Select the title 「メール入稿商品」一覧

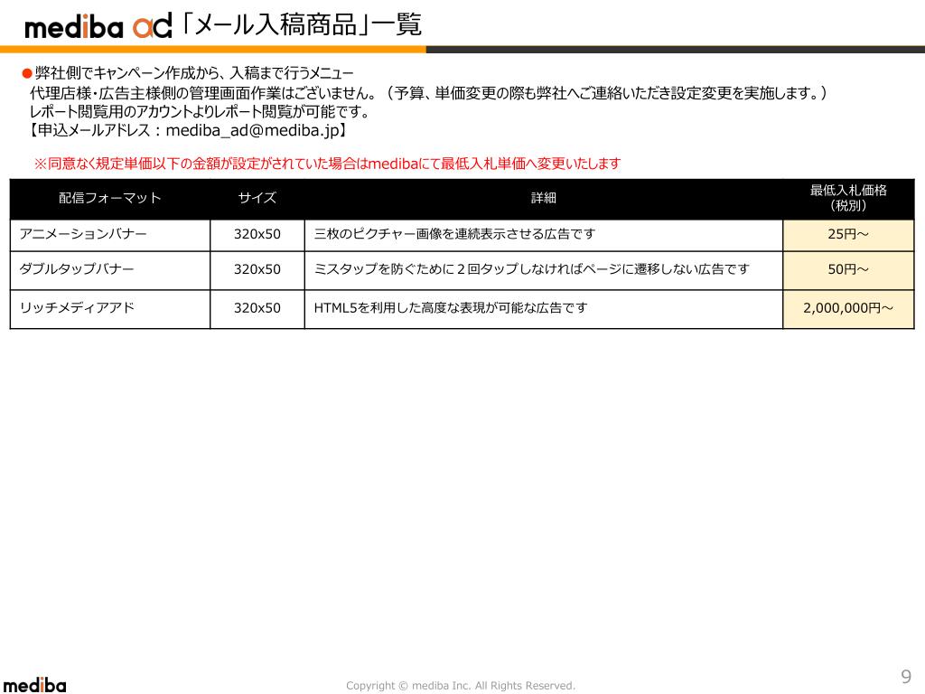[302, 24]
